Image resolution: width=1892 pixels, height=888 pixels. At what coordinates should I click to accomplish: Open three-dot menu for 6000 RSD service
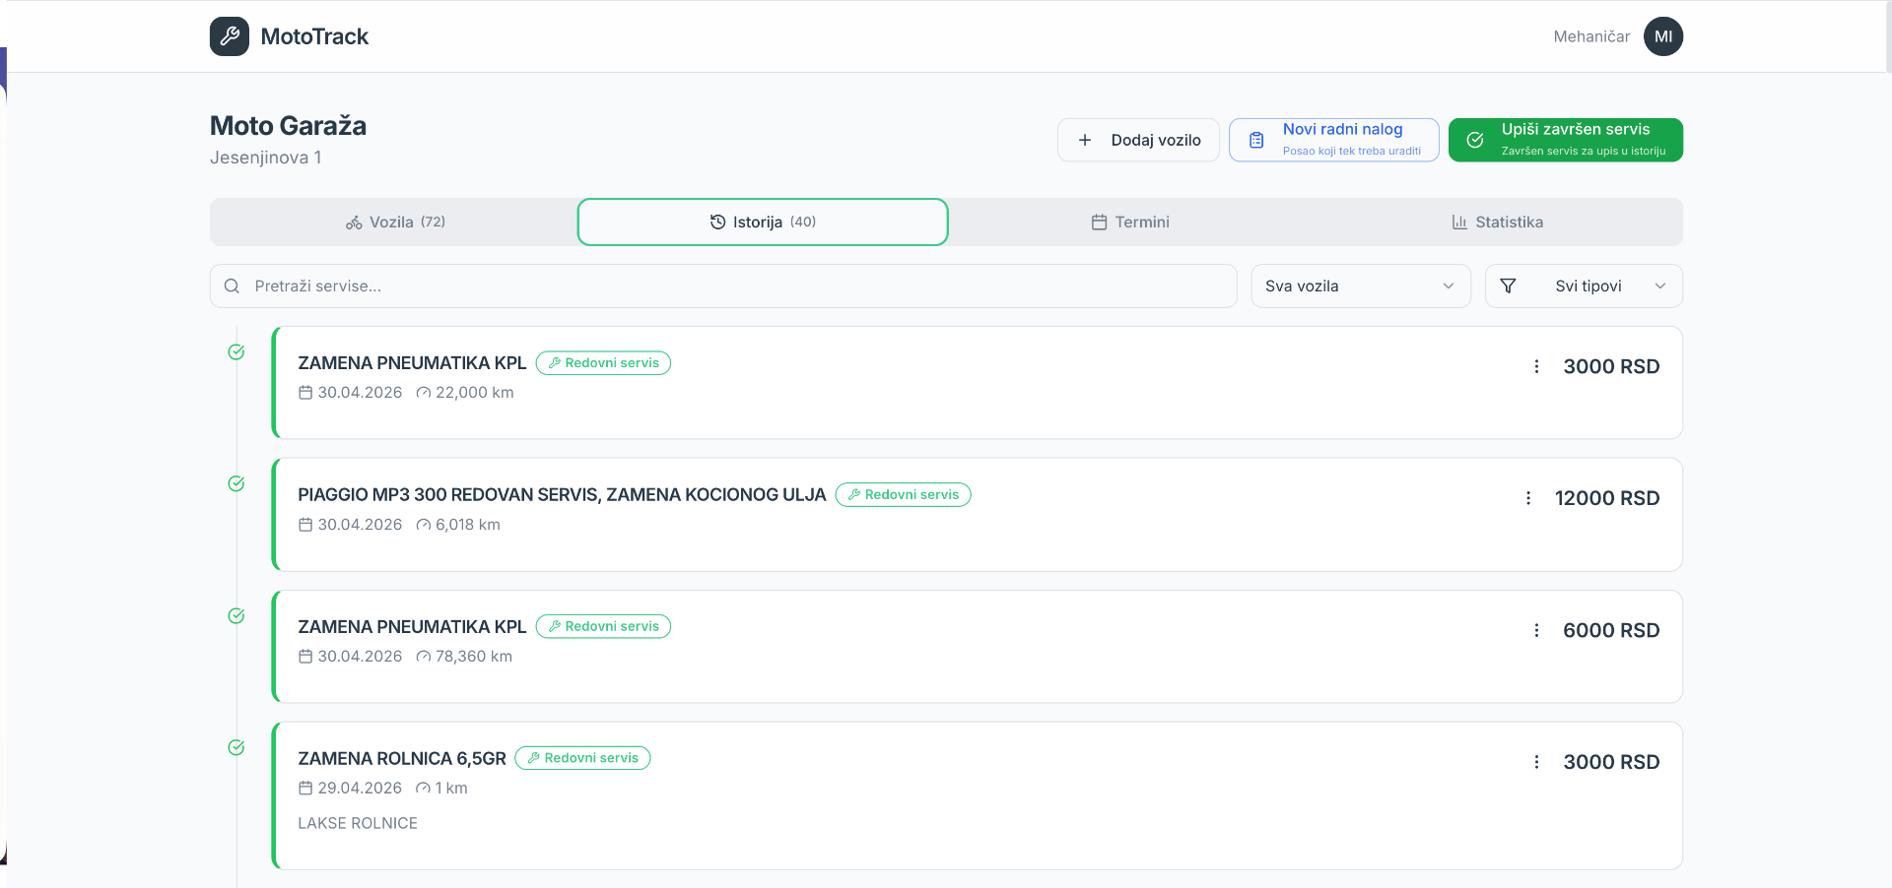coord(1536,630)
